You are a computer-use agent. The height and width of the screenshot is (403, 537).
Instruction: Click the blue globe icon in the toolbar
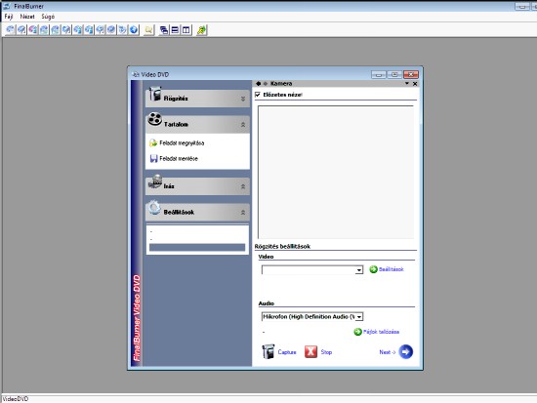pos(134,30)
